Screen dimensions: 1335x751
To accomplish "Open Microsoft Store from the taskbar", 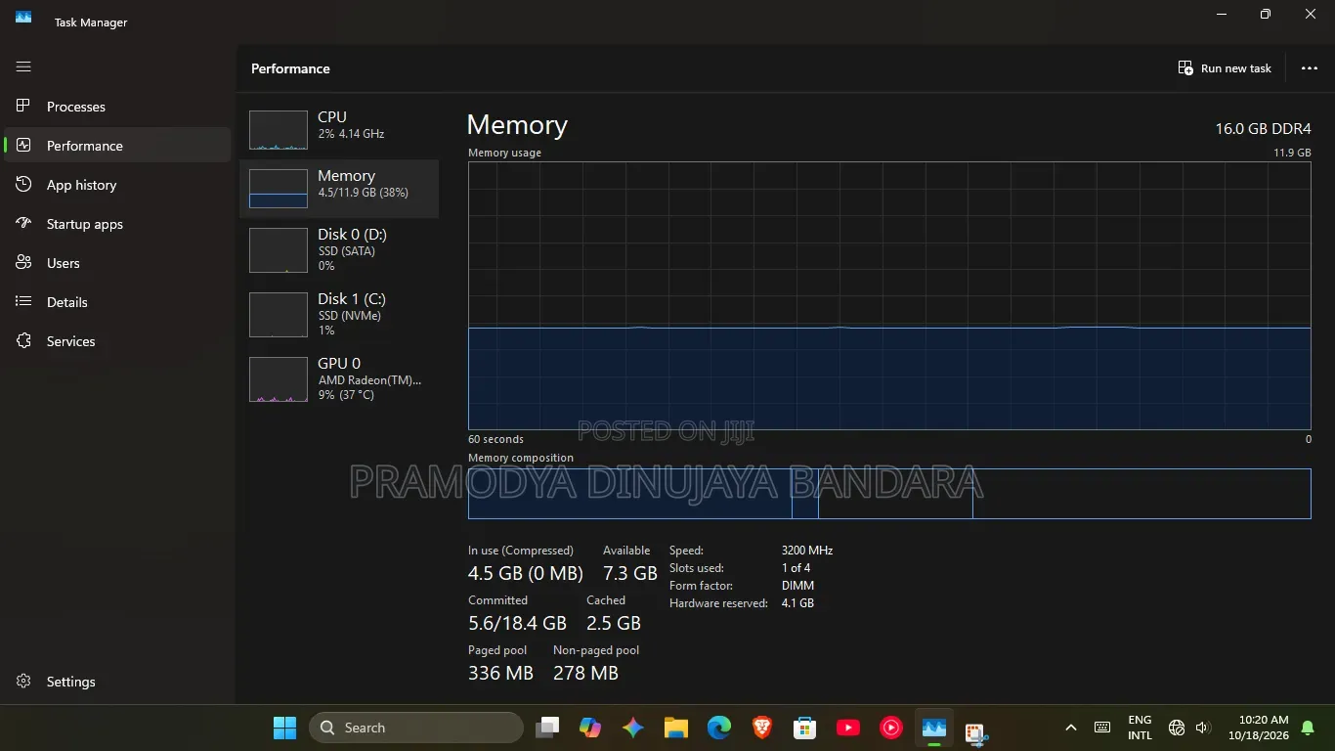I will (x=805, y=728).
